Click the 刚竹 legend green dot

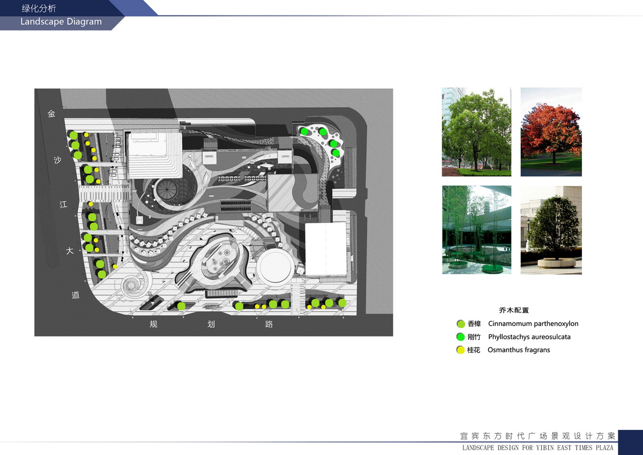pyautogui.click(x=460, y=337)
